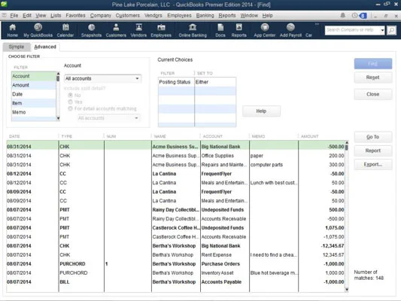Open the Docs icon
401x301 pixels.
(x=220, y=30)
